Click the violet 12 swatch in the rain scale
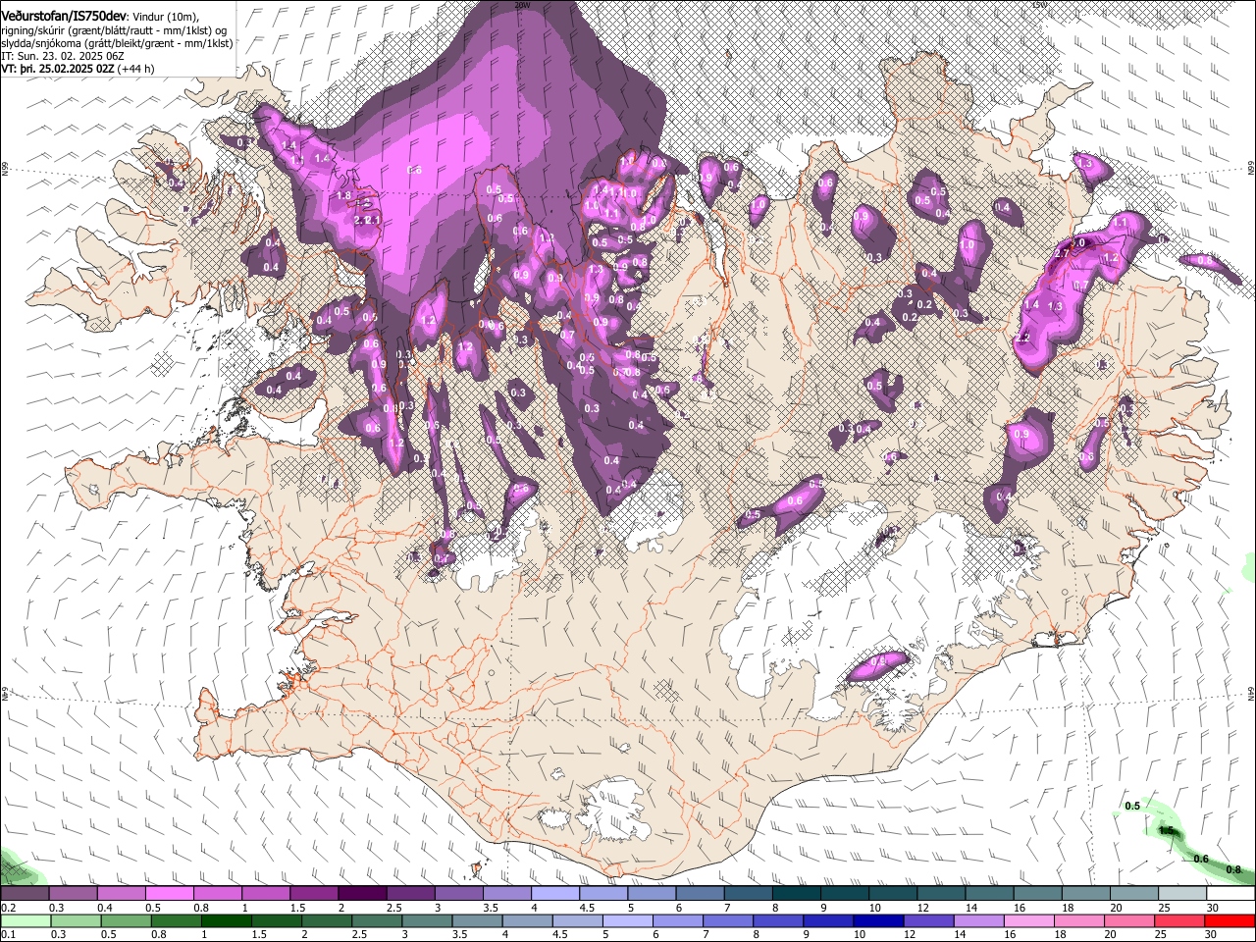 [928, 920]
